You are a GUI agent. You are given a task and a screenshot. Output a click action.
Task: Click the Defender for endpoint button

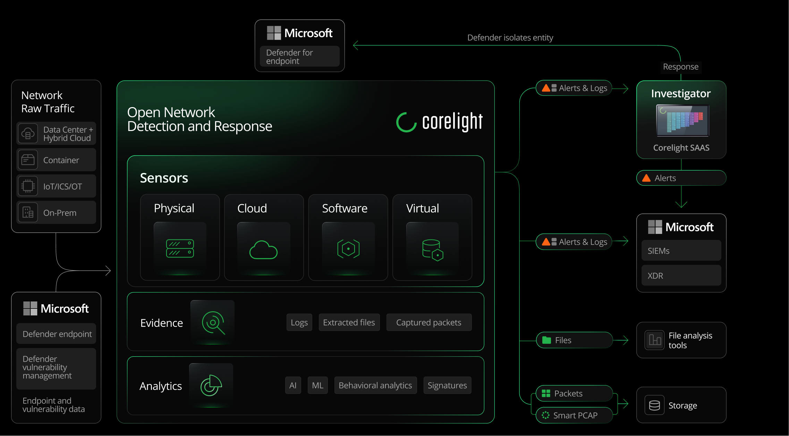299,56
